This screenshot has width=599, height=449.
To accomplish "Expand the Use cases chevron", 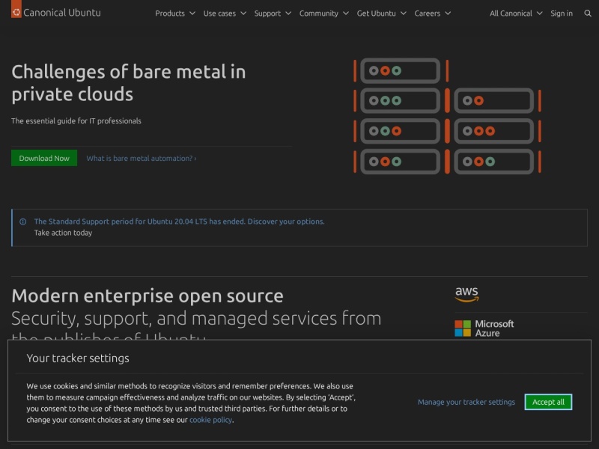I will pos(243,13).
